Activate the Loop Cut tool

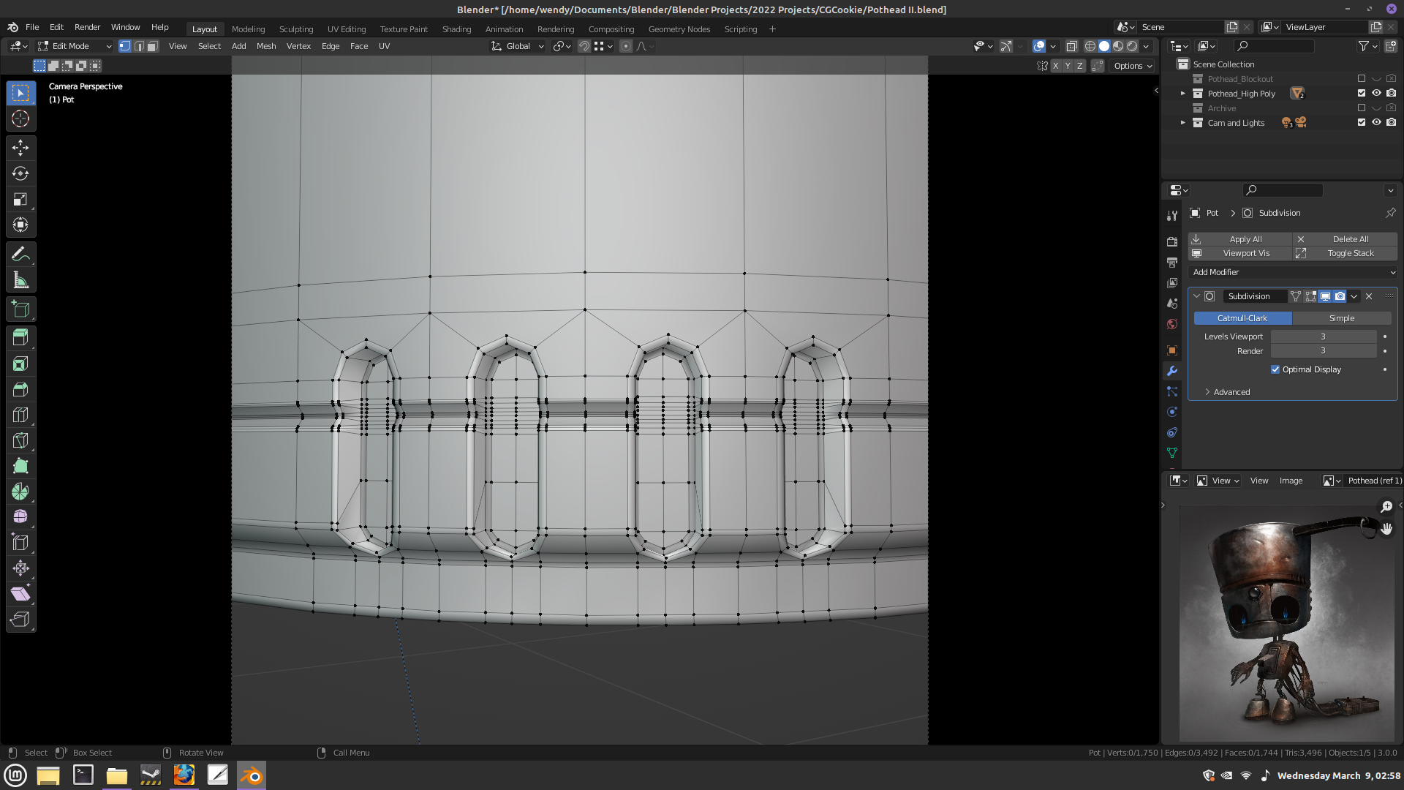(20, 415)
